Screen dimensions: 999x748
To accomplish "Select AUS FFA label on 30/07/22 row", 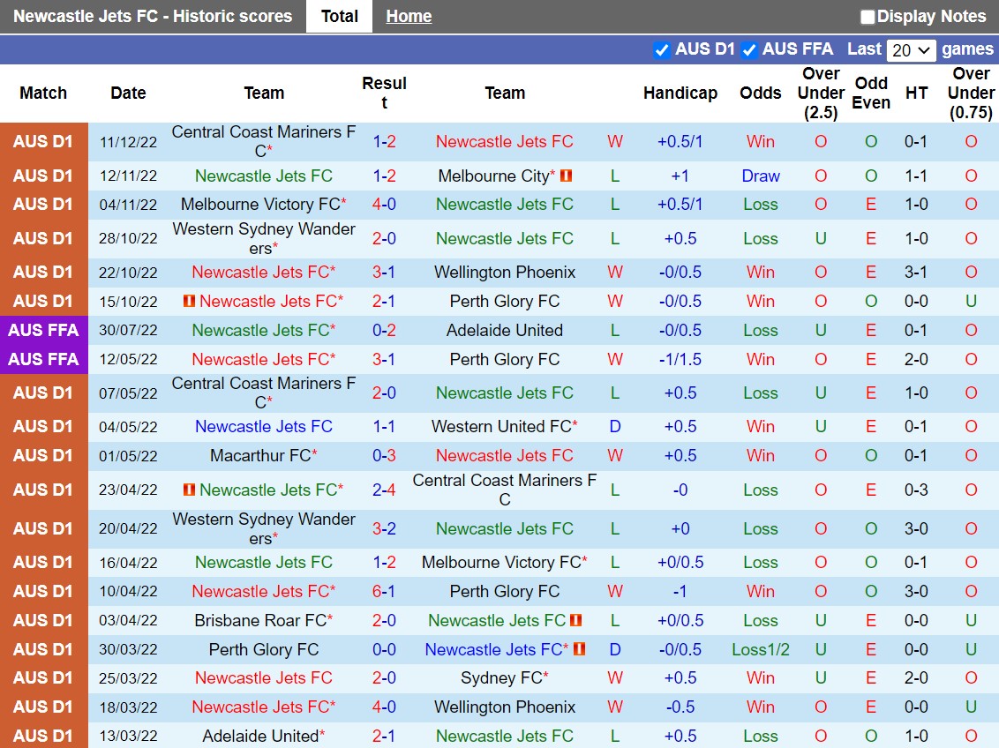I will pos(44,331).
